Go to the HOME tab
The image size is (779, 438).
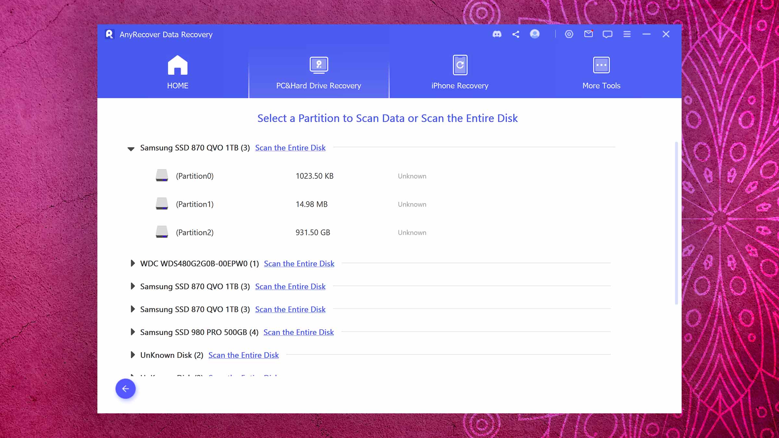178,72
